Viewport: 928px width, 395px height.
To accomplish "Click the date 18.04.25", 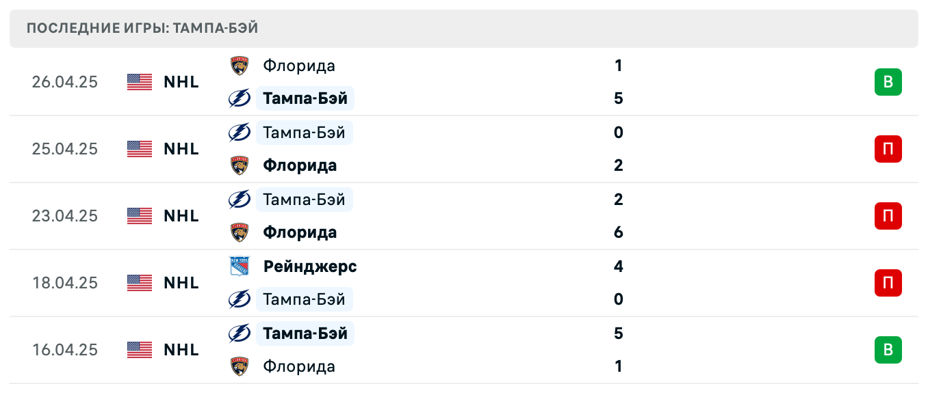I will point(64,283).
